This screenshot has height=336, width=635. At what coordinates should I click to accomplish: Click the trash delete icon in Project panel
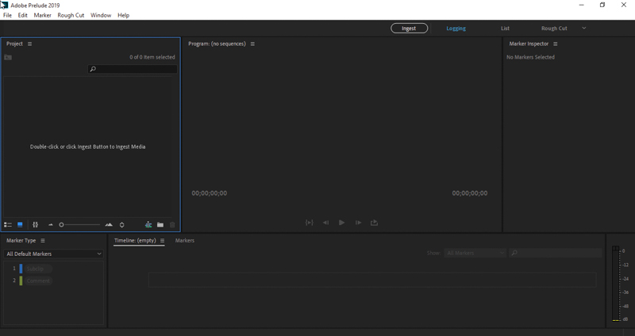coord(172,225)
